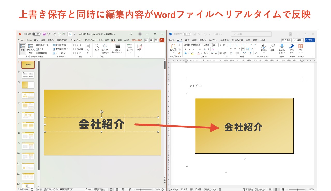Viewport: 331px width, 191px height.
Task: Check the グリッド線 gridlines checkbox
Action: coord(75,49)
